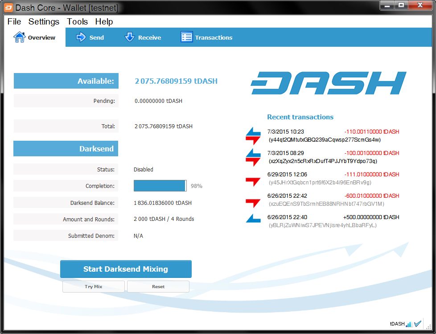Click the tDASH unit label in status bar
Viewport: 436px width, 334px height.
tap(397, 324)
